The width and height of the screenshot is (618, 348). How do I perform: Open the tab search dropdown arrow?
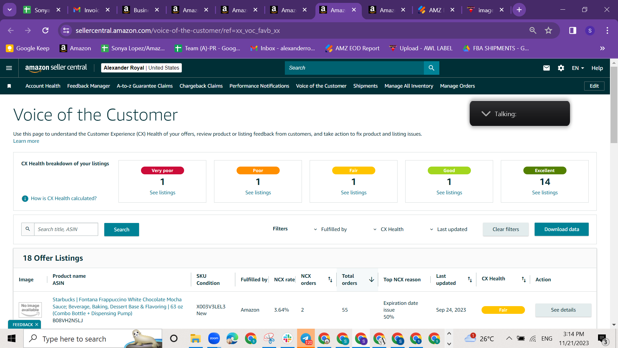point(10,10)
